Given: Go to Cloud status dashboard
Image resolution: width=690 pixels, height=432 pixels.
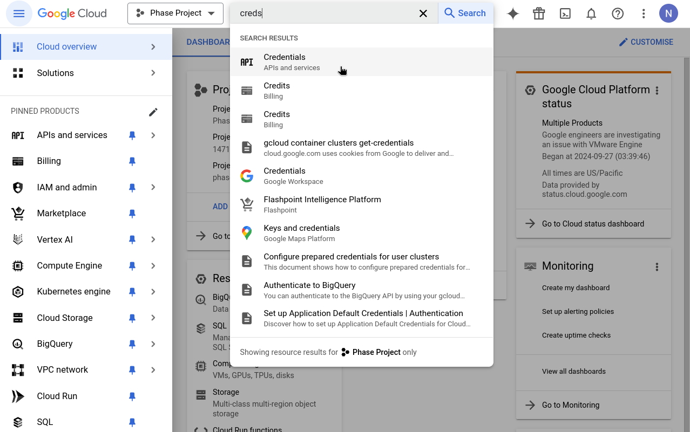Looking at the screenshot, I should [593, 224].
